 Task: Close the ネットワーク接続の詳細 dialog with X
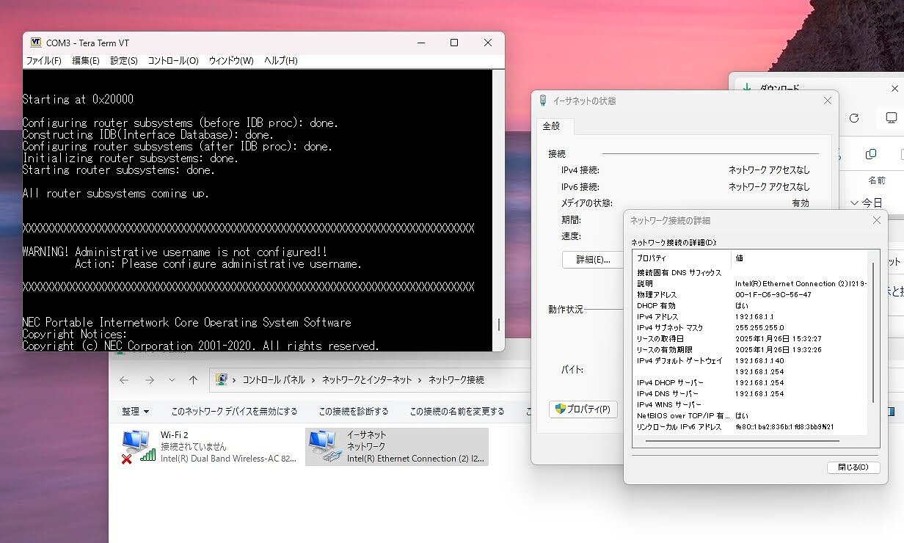point(876,220)
